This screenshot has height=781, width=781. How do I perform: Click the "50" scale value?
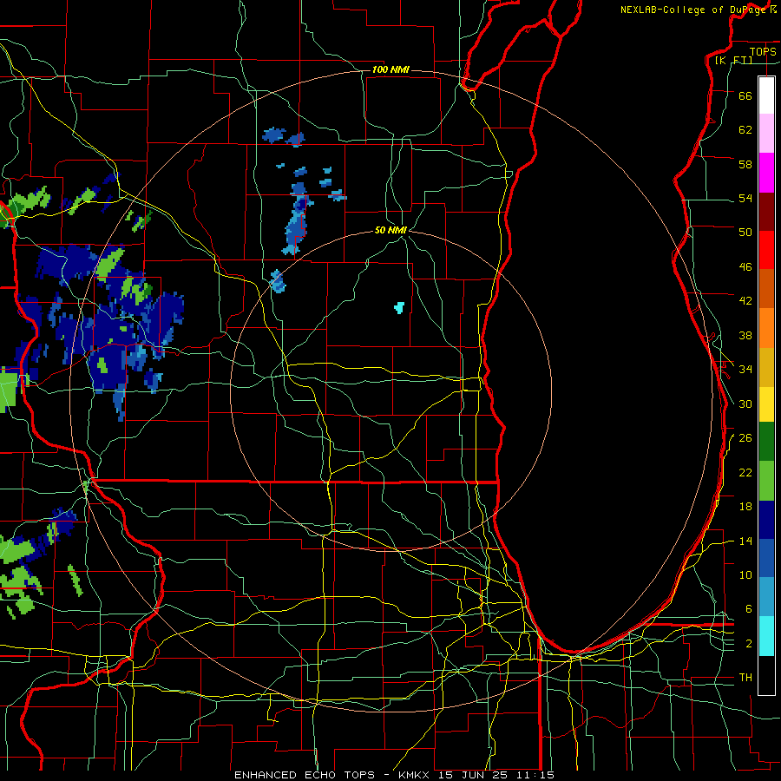tap(745, 233)
